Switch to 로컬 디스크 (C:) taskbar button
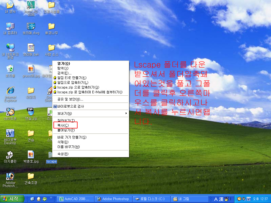The image size is (271, 203). pyautogui.click(x=152, y=199)
